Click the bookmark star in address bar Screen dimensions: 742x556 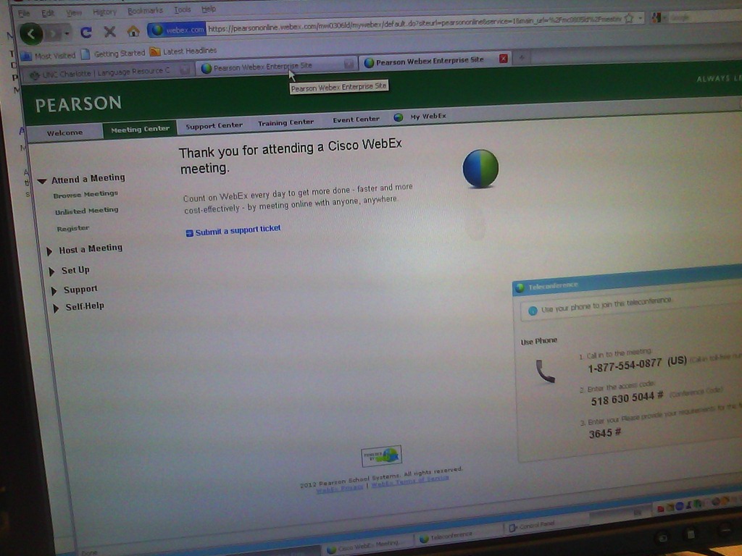coord(629,18)
